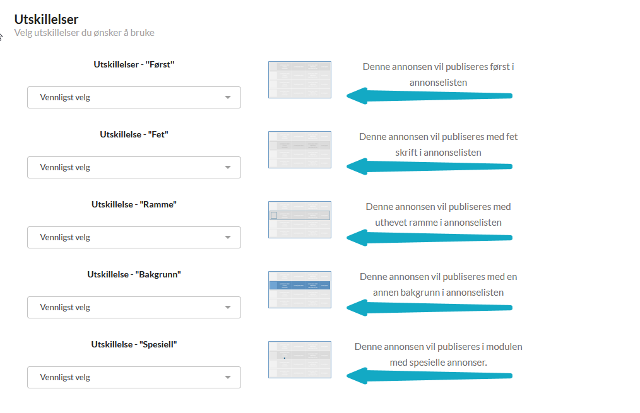
Task: Expand the "Bakgrunn" highlight dropdown
Action: tap(134, 307)
